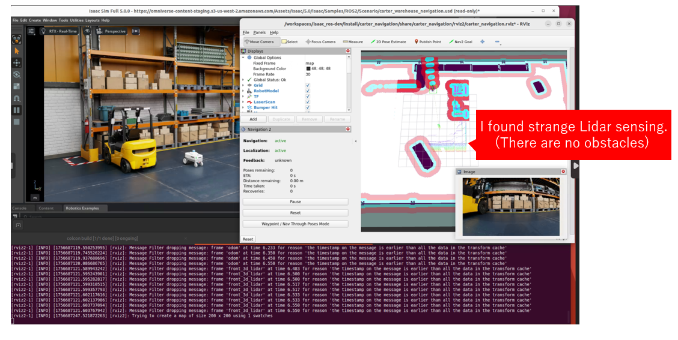The height and width of the screenshot is (340, 678).
Task: Click the Fixed Frame value map
Action: coord(310,63)
